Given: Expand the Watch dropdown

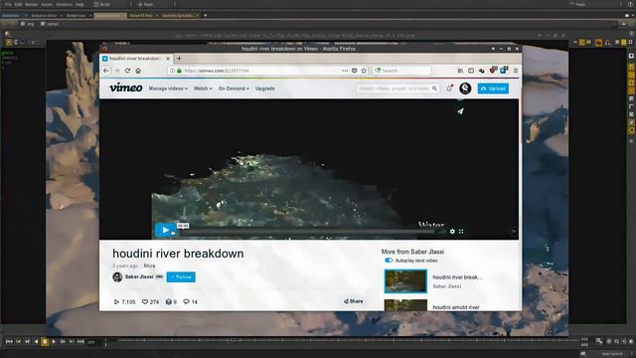Looking at the screenshot, I should pos(203,89).
